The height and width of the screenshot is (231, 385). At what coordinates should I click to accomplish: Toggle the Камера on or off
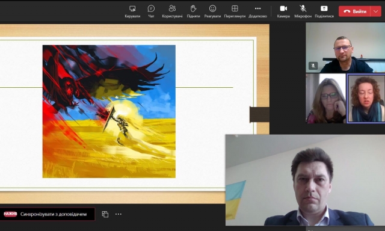(x=283, y=11)
